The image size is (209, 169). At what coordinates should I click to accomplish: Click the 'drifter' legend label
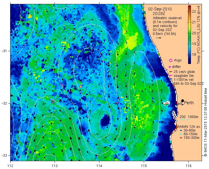(x=176, y=67)
